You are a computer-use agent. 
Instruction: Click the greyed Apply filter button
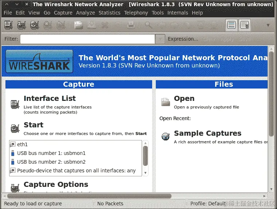point(227,39)
